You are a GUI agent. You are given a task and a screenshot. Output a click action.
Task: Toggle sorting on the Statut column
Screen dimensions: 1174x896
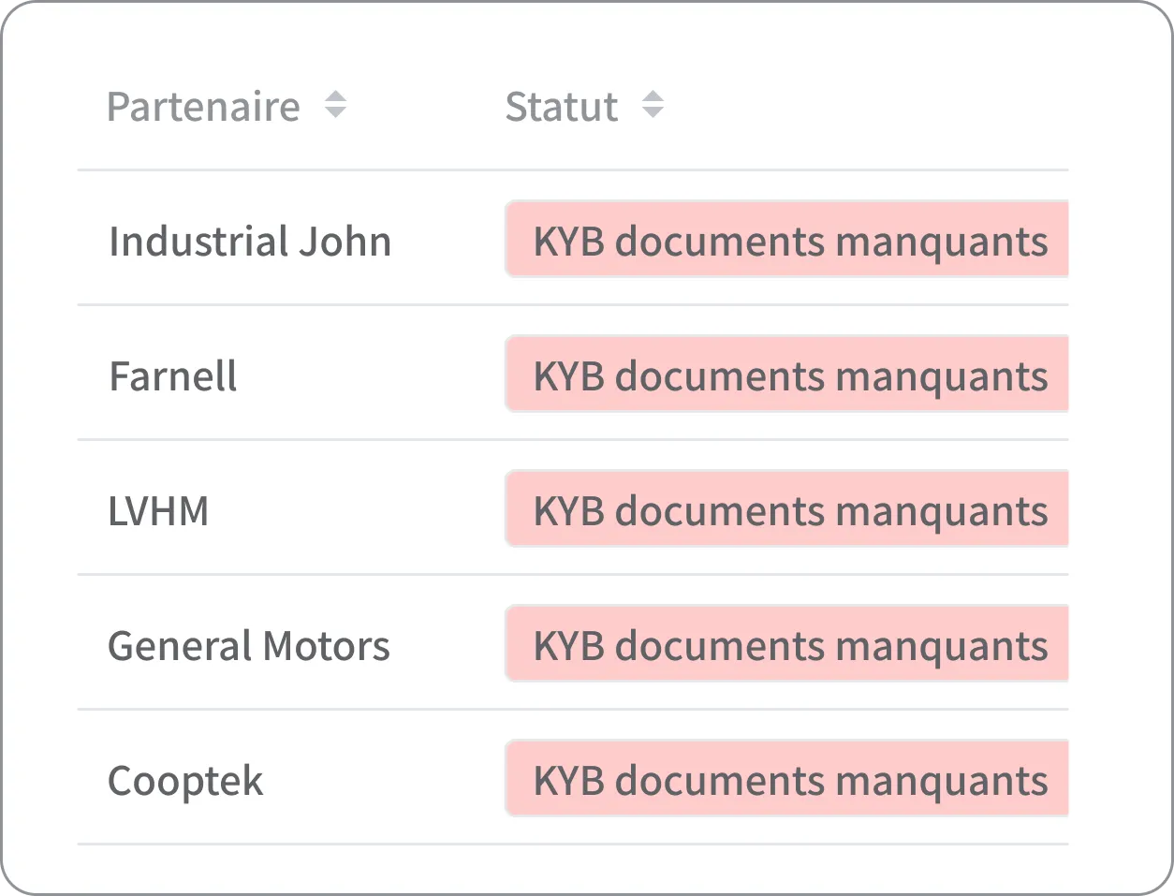653,105
